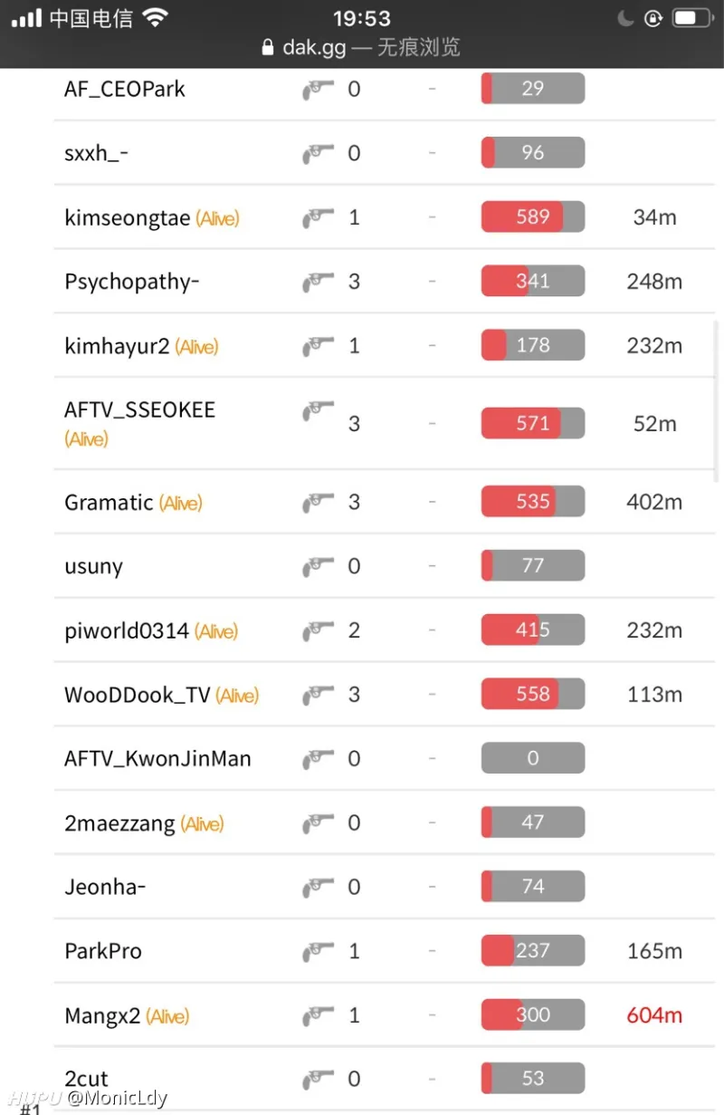Click the gun icon beside AF_CEOPark

tap(318, 89)
